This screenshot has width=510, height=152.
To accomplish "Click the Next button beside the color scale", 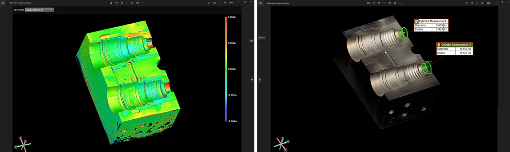I will click(x=251, y=40).
